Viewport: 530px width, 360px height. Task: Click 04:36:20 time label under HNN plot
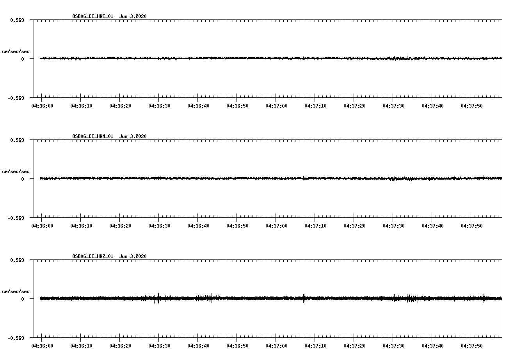(120, 226)
